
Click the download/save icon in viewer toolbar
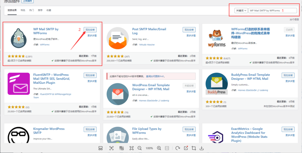(201, 148)
